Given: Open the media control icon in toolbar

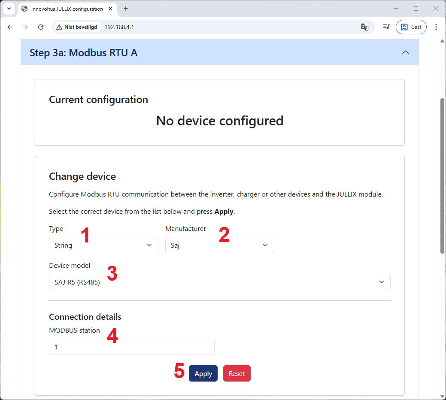Looking at the screenshot, I should (386, 27).
